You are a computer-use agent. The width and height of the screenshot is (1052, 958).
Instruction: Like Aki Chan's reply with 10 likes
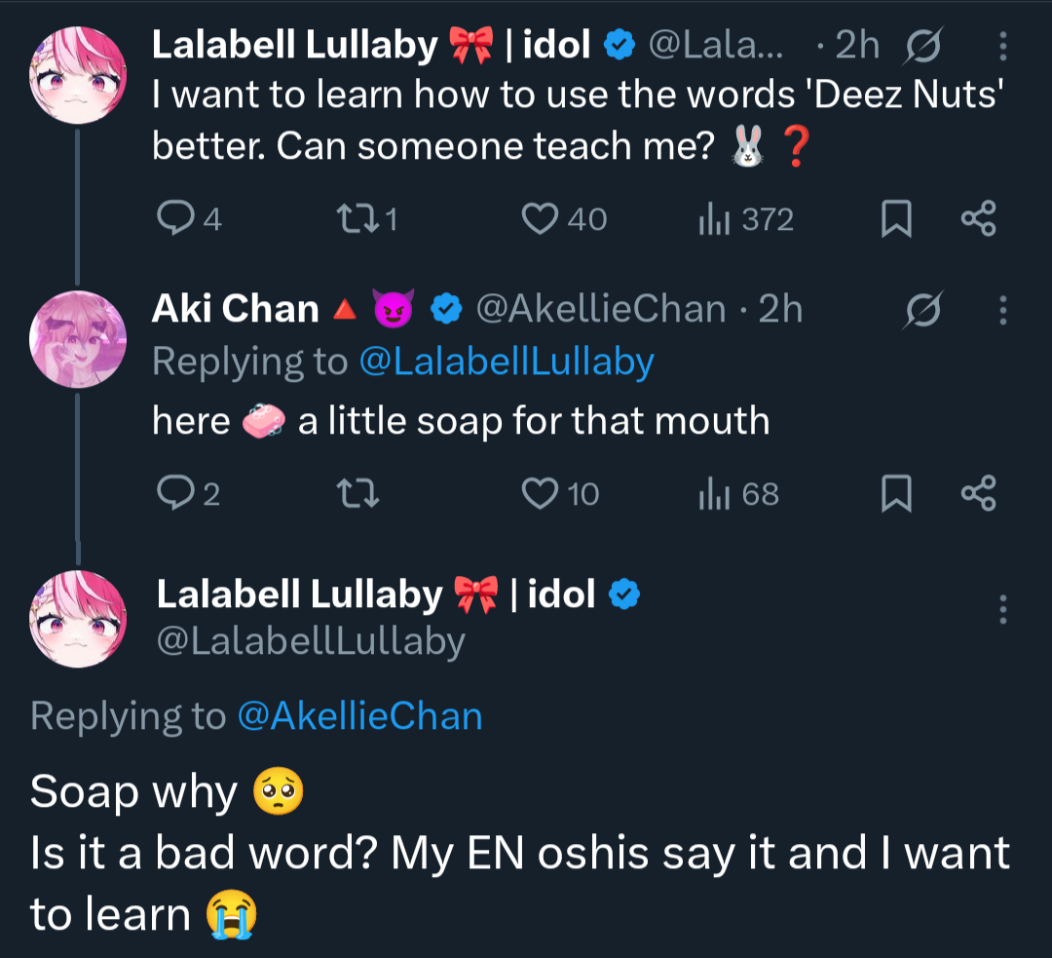(x=539, y=494)
